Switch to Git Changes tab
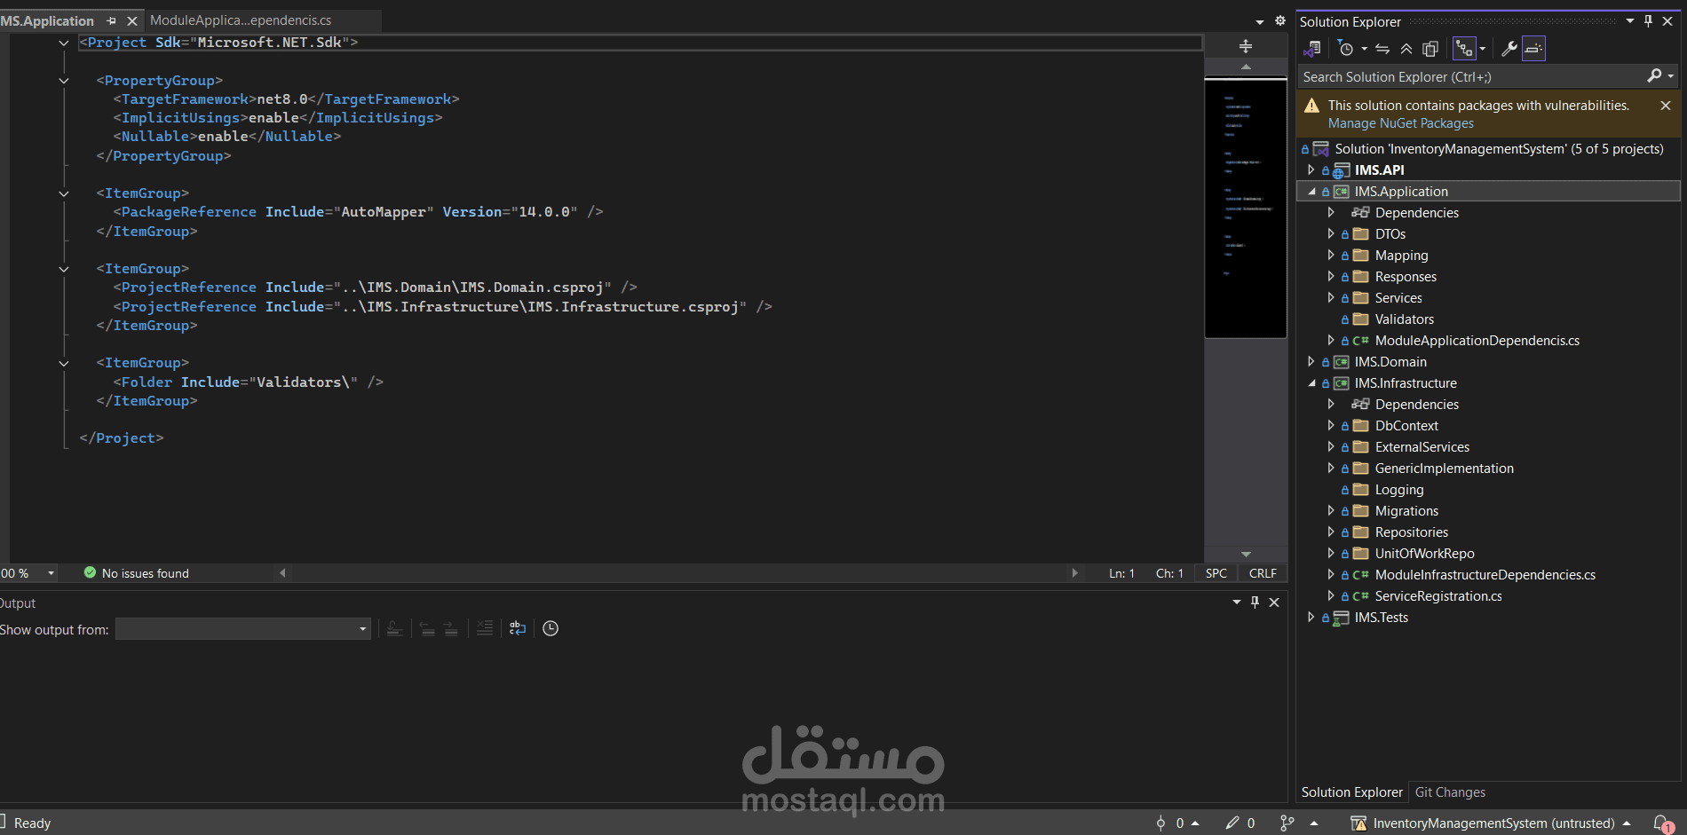Image resolution: width=1687 pixels, height=835 pixels. (x=1450, y=792)
